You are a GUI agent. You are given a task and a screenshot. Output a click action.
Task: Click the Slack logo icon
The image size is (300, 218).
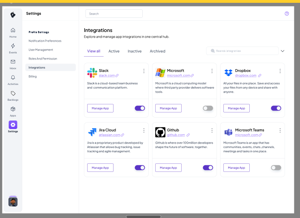[92, 73]
